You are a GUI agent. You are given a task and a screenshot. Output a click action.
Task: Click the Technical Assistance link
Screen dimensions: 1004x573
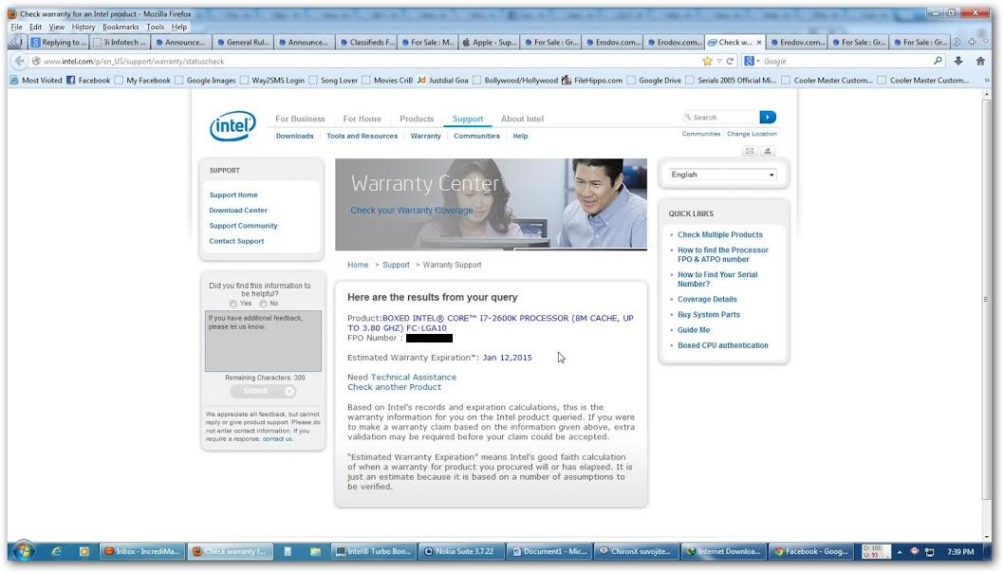(414, 377)
